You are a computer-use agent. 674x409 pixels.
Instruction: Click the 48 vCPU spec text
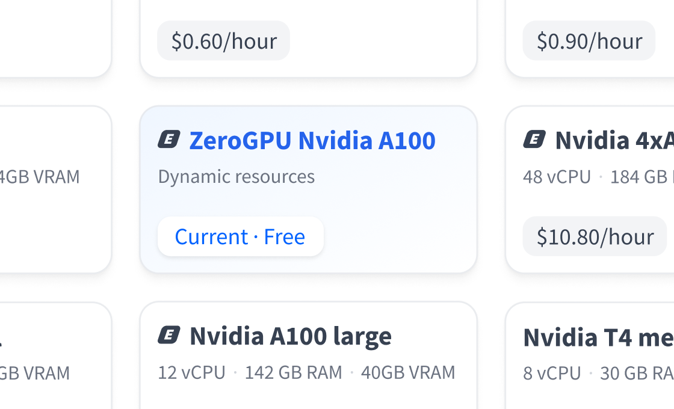click(557, 176)
